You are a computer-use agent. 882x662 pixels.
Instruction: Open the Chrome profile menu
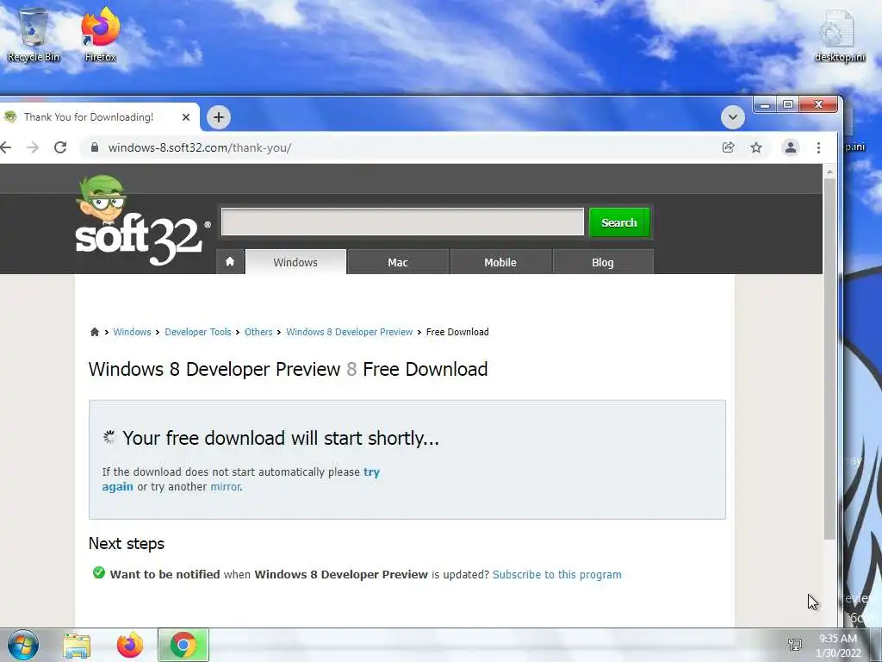791,147
